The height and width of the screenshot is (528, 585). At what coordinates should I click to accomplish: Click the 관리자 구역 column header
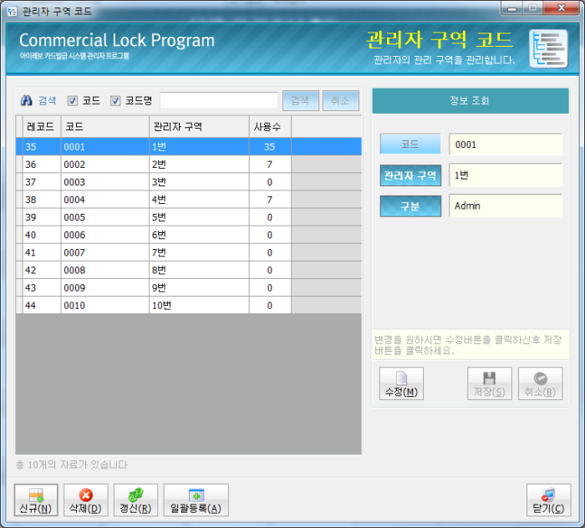199,127
